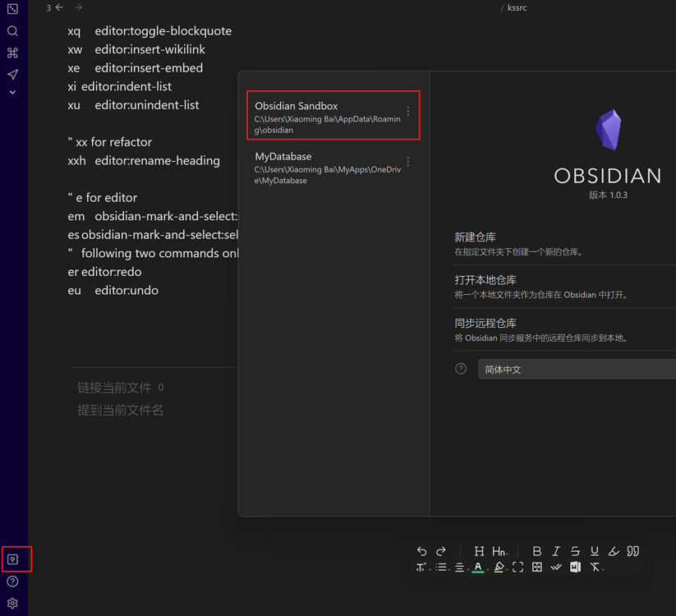Open the 简体中文 language dropdown
This screenshot has height=616, width=676.
pos(575,369)
